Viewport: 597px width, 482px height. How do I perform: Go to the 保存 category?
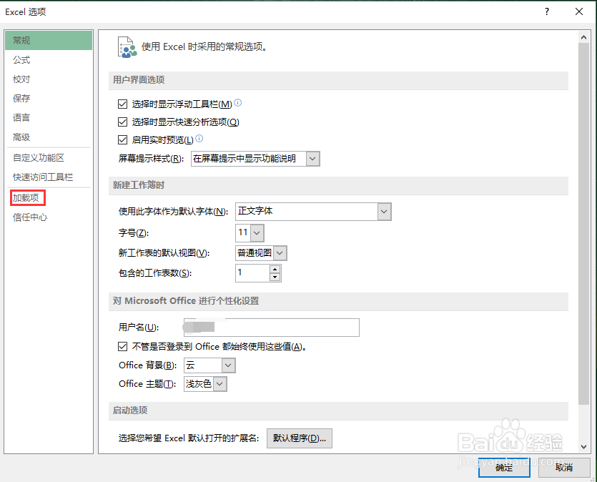click(49, 98)
